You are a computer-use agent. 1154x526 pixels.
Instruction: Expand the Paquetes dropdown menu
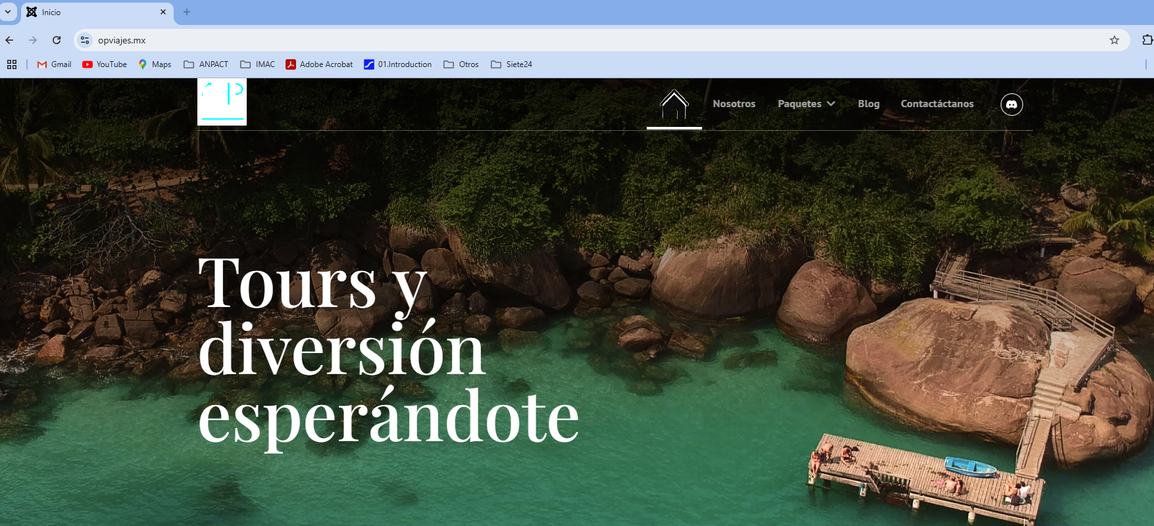point(806,104)
